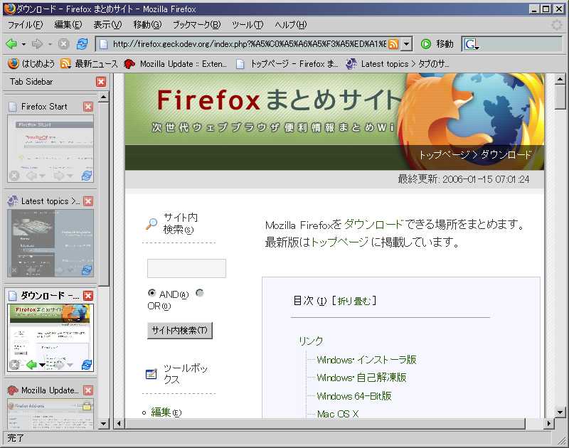Open the Google search engine selector
This screenshot has height=448, width=569.
[472, 45]
